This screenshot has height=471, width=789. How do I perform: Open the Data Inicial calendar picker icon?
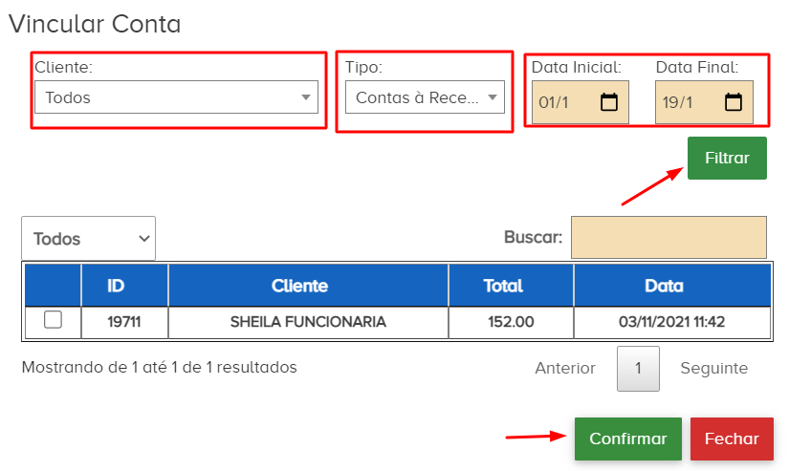point(609,102)
